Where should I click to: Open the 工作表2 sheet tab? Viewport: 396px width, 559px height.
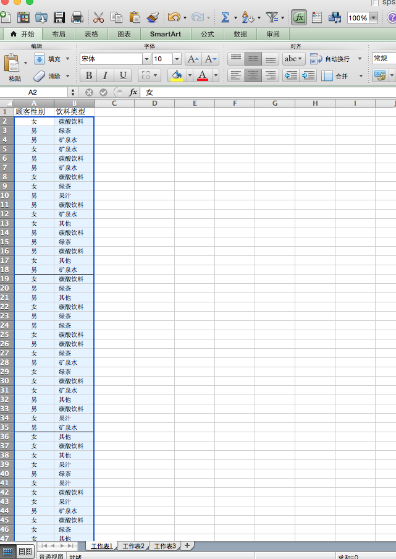pyautogui.click(x=133, y=546)
